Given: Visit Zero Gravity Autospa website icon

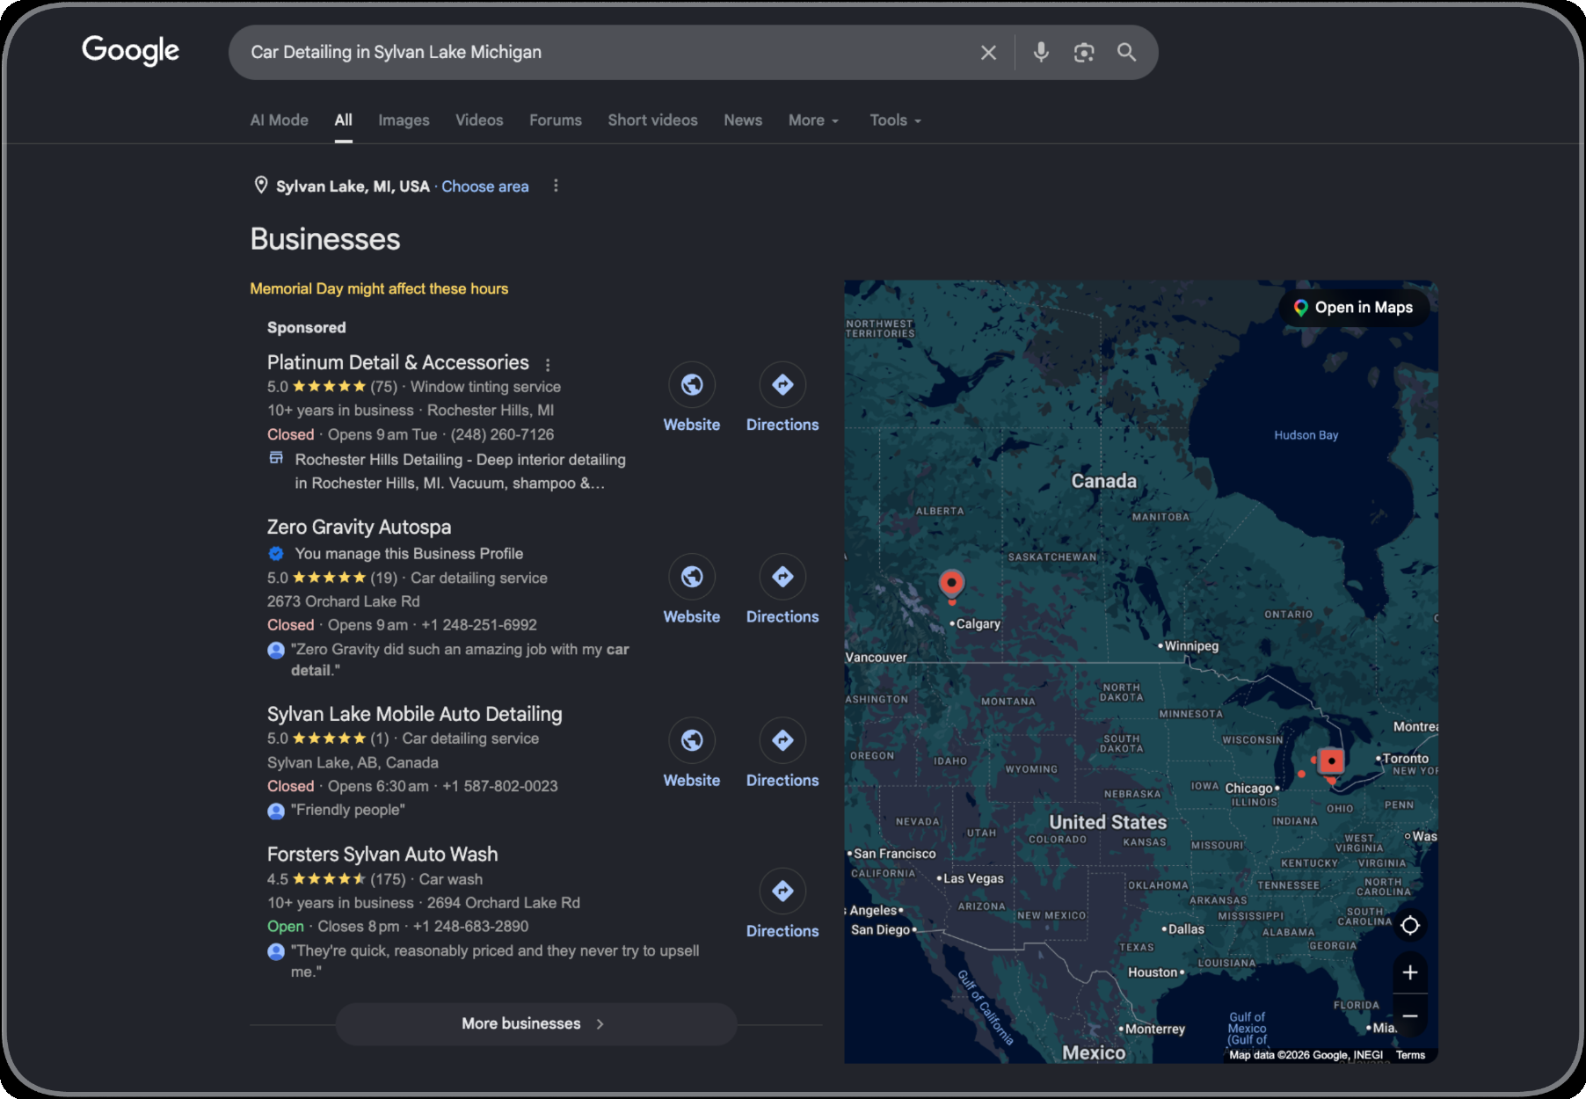Looking at the screenshot, I should point(692,577).
